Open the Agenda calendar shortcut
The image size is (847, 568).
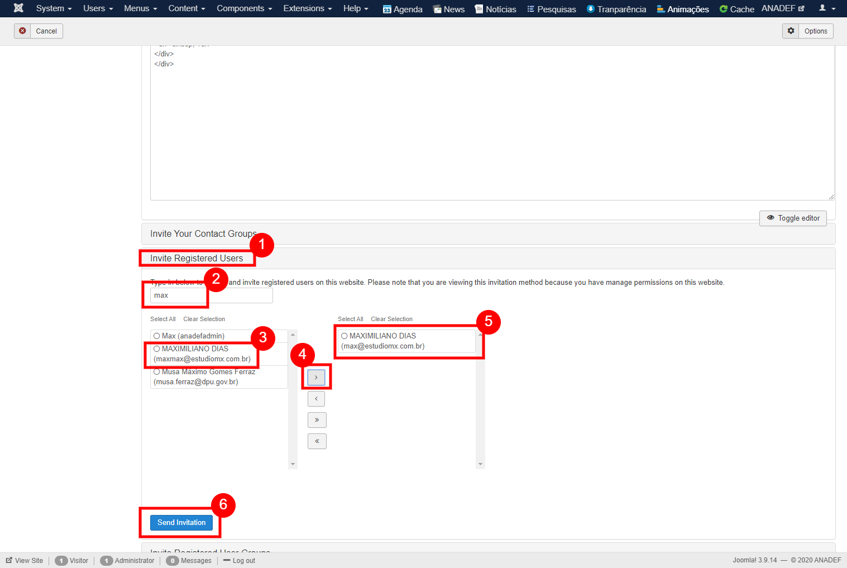coord(402,9)
